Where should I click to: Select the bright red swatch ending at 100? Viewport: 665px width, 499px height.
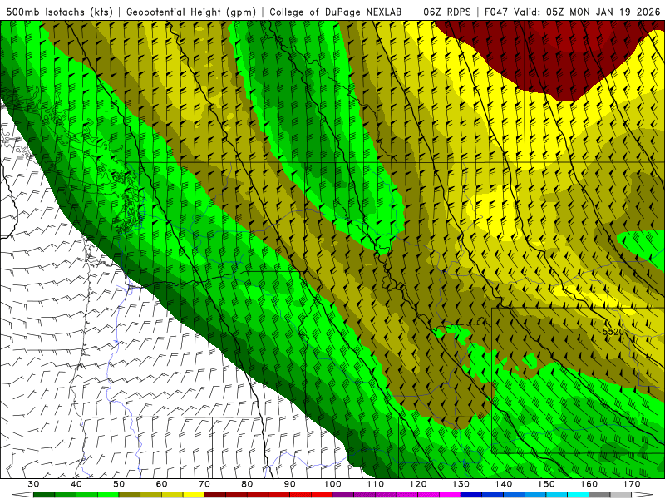pyautogui.click(x=322, y=496)
